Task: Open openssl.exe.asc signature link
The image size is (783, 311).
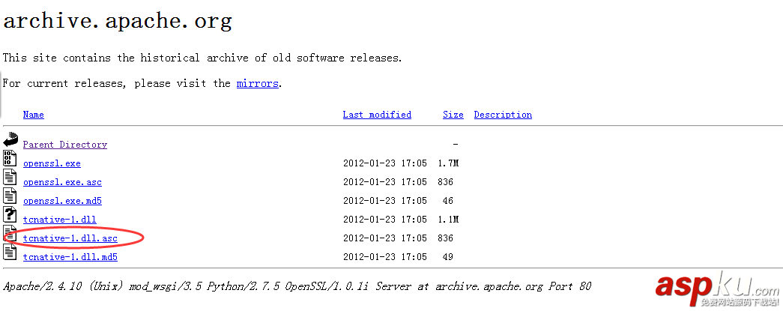Action: pyautogui.click(x=62, y=182)
